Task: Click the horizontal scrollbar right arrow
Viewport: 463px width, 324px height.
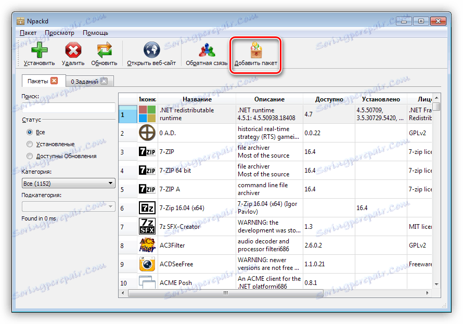Action: coord(427,293)
